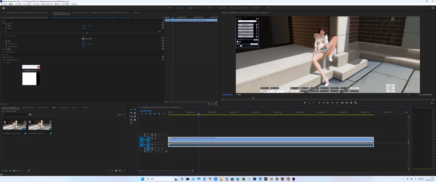Image resolution: width=436 pixels, height=182 pixels.
Task: Click the Scale slider handle in Effect Controls
Action: click(x=87, y=33)
